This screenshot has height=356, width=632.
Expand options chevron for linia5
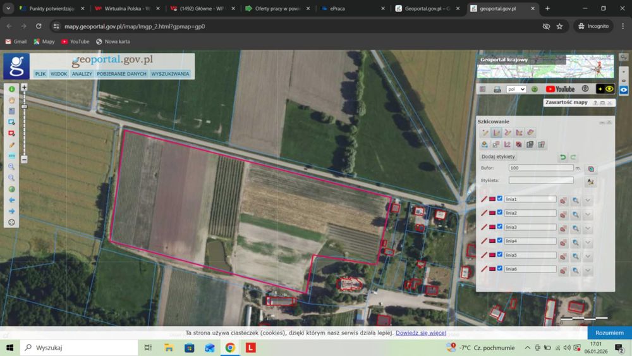click(x=588, y=257)
